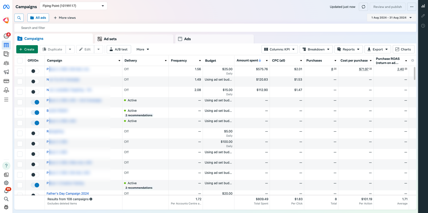Click the 2.40 purchase ROAS value
The height and width of the screenshot is (213, 428).
(400, 69)
